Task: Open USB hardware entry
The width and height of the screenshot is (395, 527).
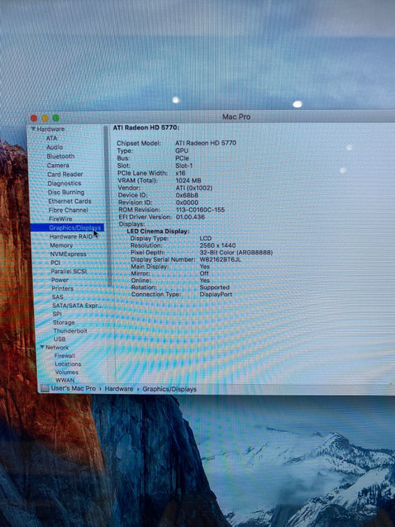Action: click(x=59, y=339)
